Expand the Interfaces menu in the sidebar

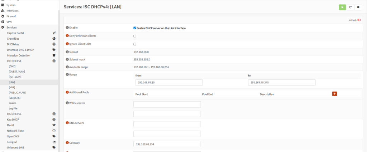click(13, 10)
